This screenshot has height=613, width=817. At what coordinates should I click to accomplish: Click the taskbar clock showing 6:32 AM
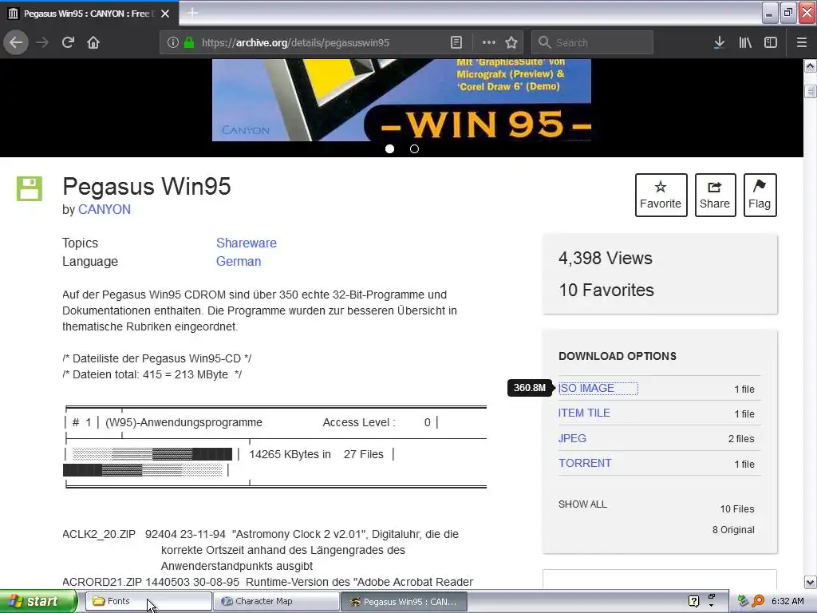pos(787,601)
